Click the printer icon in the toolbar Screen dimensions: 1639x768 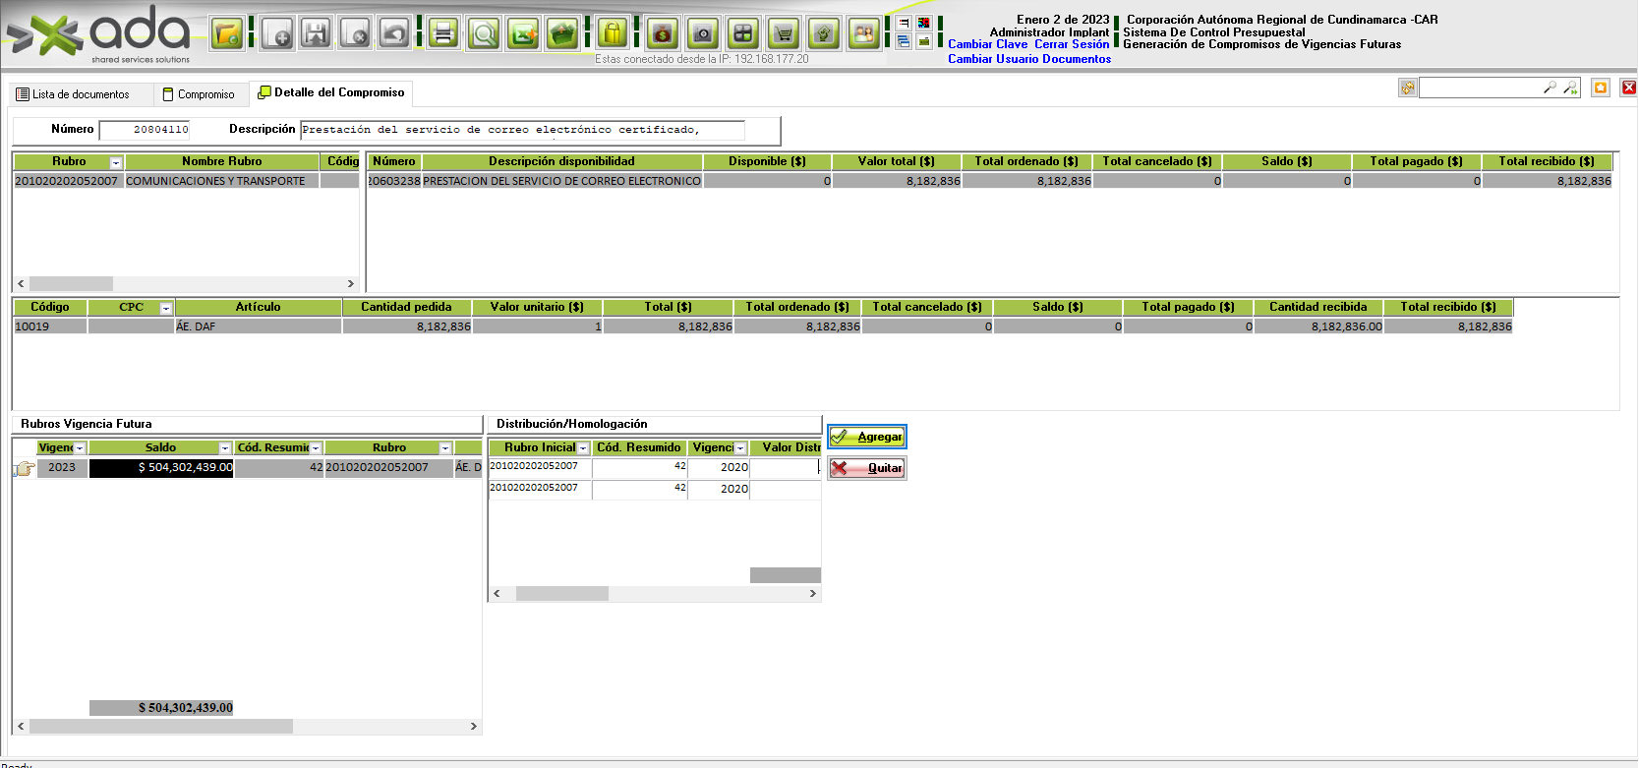[x=443, y=34]
